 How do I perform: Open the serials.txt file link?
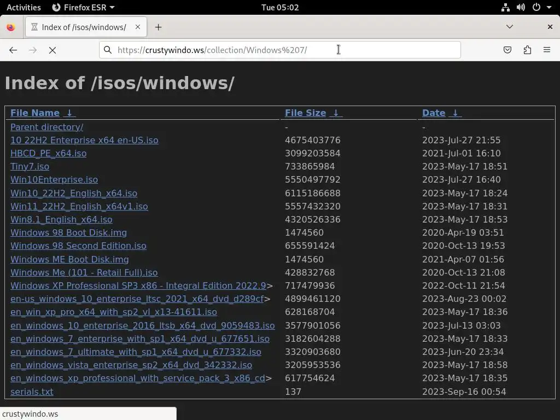click(32, 392)
